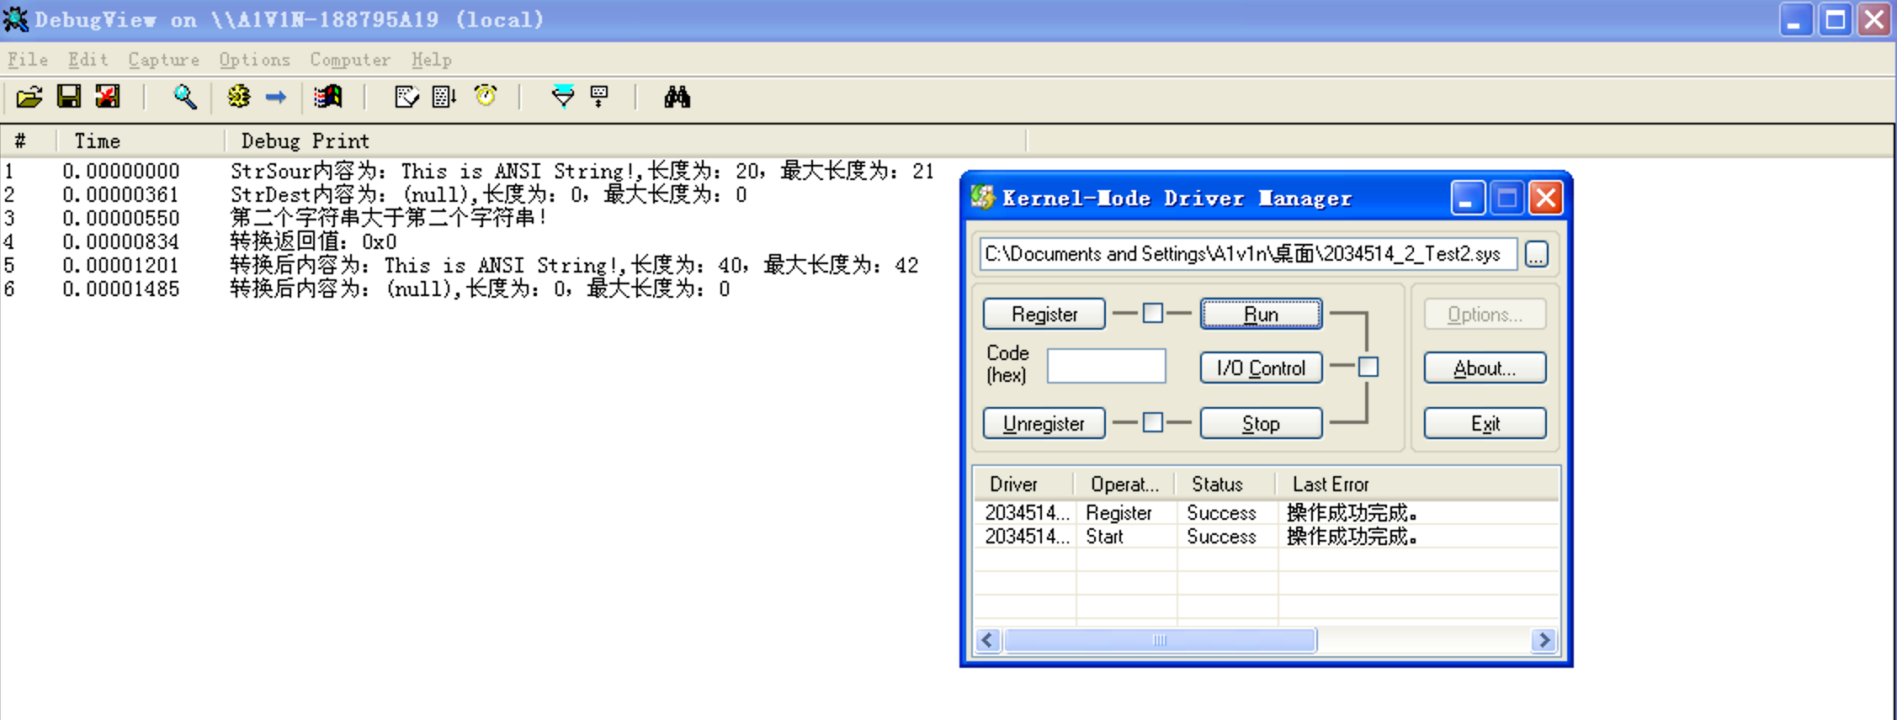Minimize the Kernel-Mode Driver Manager window

pyautogui.click(x=1467, y=199)
